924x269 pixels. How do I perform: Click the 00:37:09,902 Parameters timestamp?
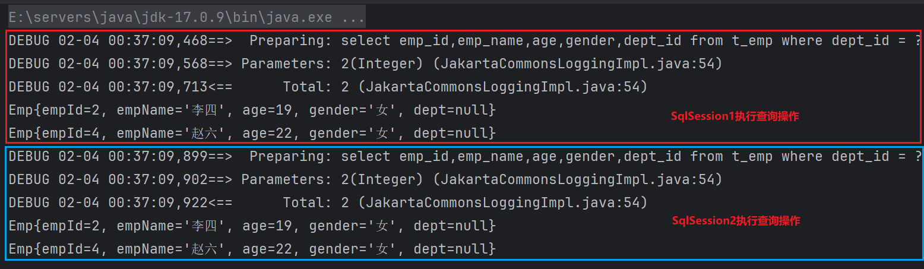(157, 179)
